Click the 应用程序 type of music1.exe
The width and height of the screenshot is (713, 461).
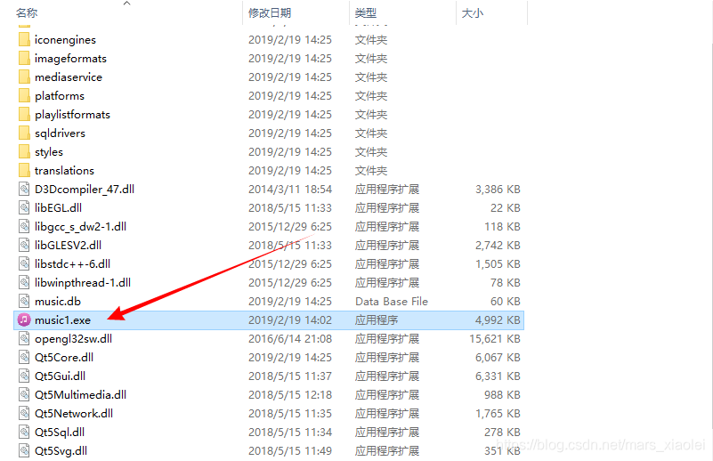pyautogui.click(x=377, y=320)
